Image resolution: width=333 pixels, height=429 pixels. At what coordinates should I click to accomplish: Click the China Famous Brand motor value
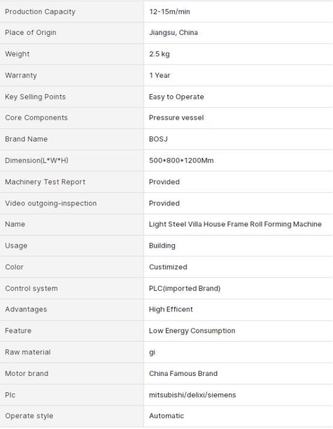coord(183,374)
